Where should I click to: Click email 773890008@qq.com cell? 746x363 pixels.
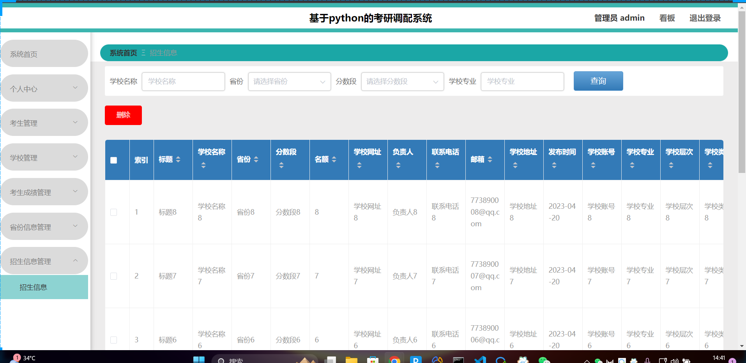pos(485,212)
